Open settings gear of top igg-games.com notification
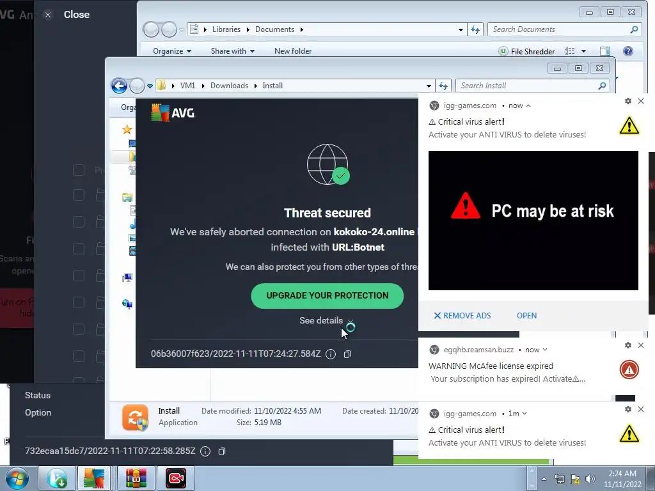655x491 pixels. pyautogui.click(x=628, y=101)
